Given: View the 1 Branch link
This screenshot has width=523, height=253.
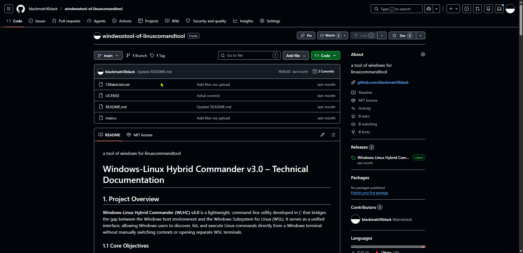Looking at the screenshot, I should pos(137,56).
